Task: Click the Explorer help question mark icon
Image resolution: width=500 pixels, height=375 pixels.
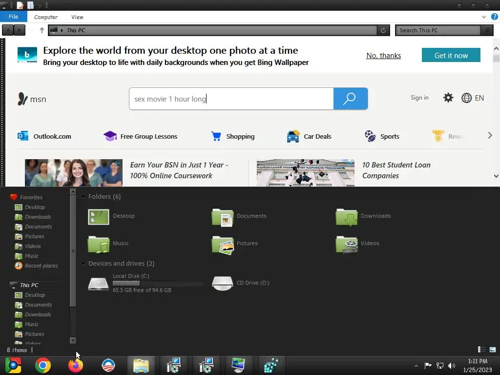Action: [x=495, y=17]
